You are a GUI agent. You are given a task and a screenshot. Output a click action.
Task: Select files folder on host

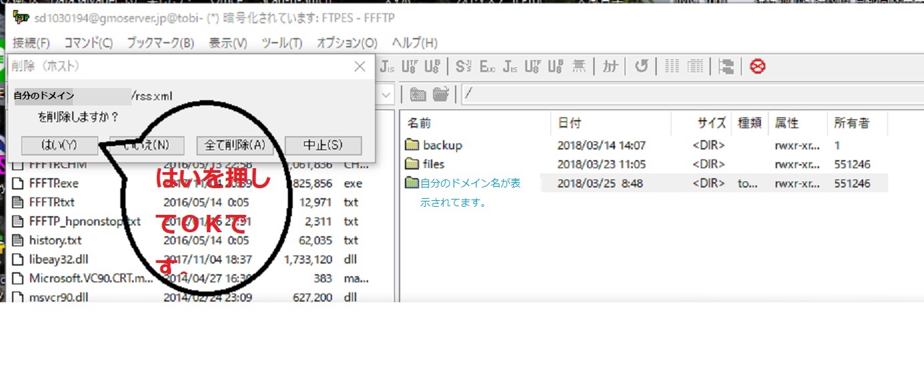tap(434, 164)
